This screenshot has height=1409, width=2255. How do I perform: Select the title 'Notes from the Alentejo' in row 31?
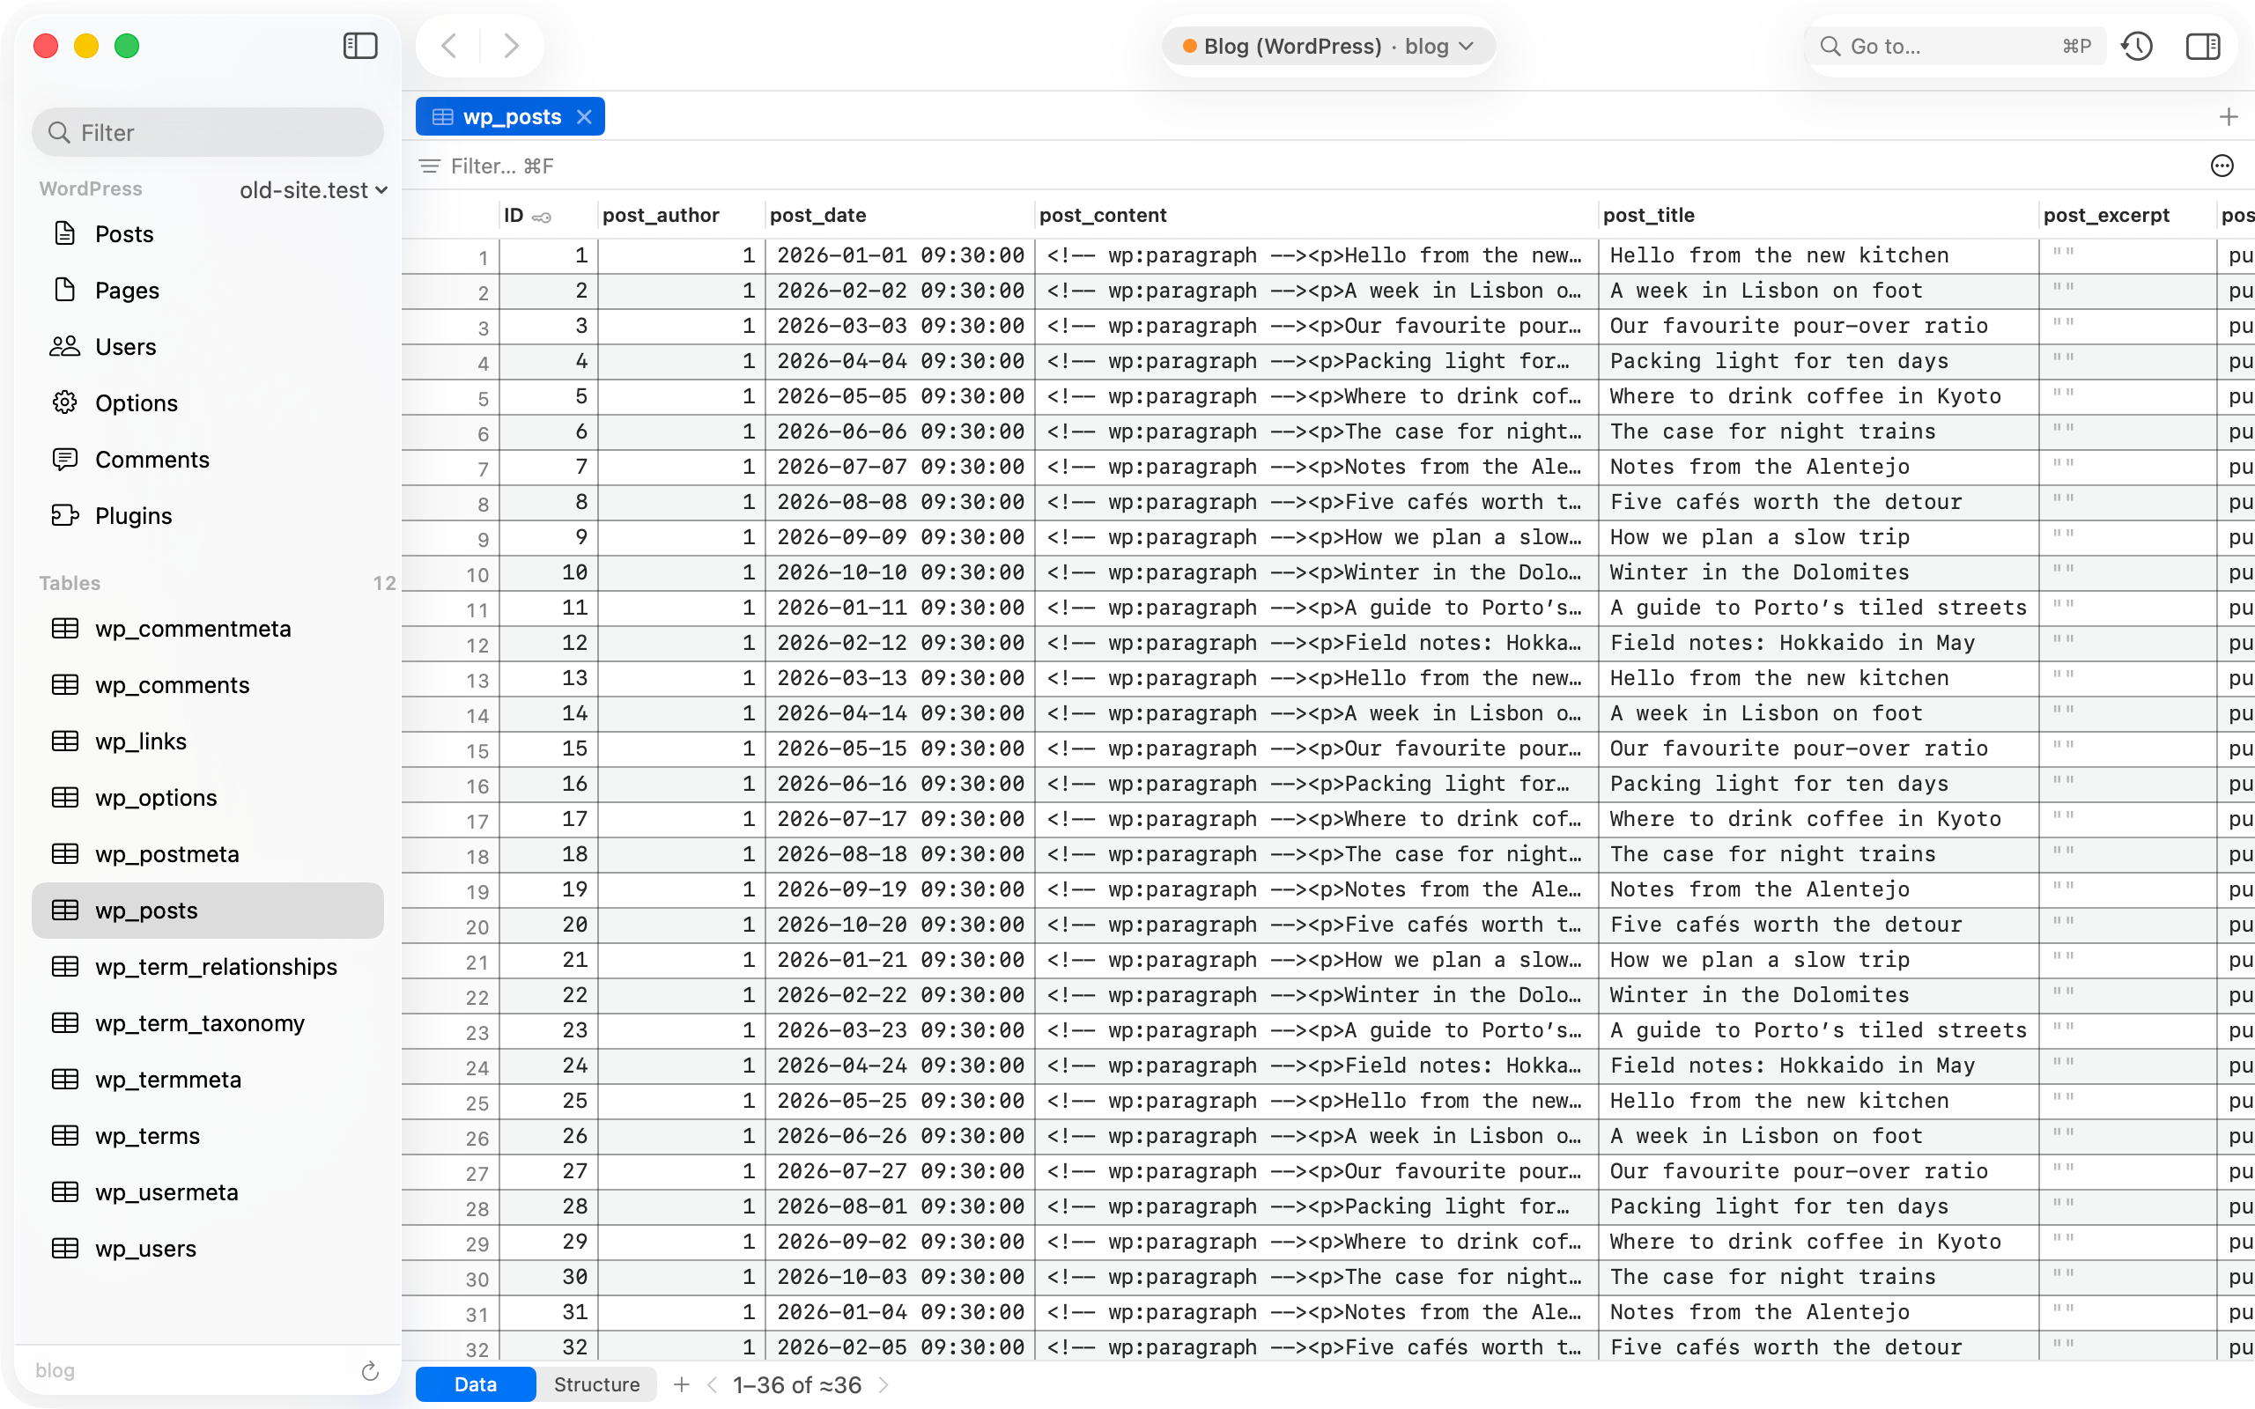tap(1818, 1312)
